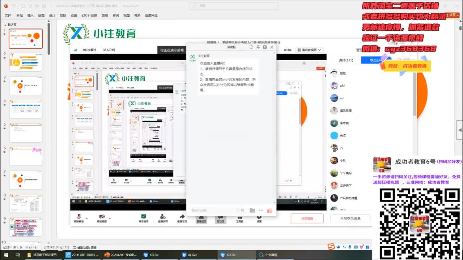Turn on camera with 开启视频

click(102, 218)
